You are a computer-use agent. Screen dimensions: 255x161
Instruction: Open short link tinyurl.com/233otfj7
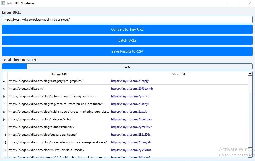pyautogui.click(x=130, y=104)
